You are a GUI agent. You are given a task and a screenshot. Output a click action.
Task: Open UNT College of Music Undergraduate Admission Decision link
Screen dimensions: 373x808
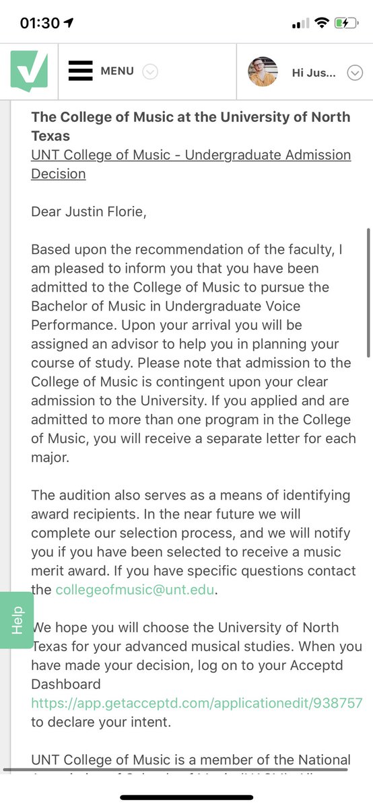(x=191, y=164)
